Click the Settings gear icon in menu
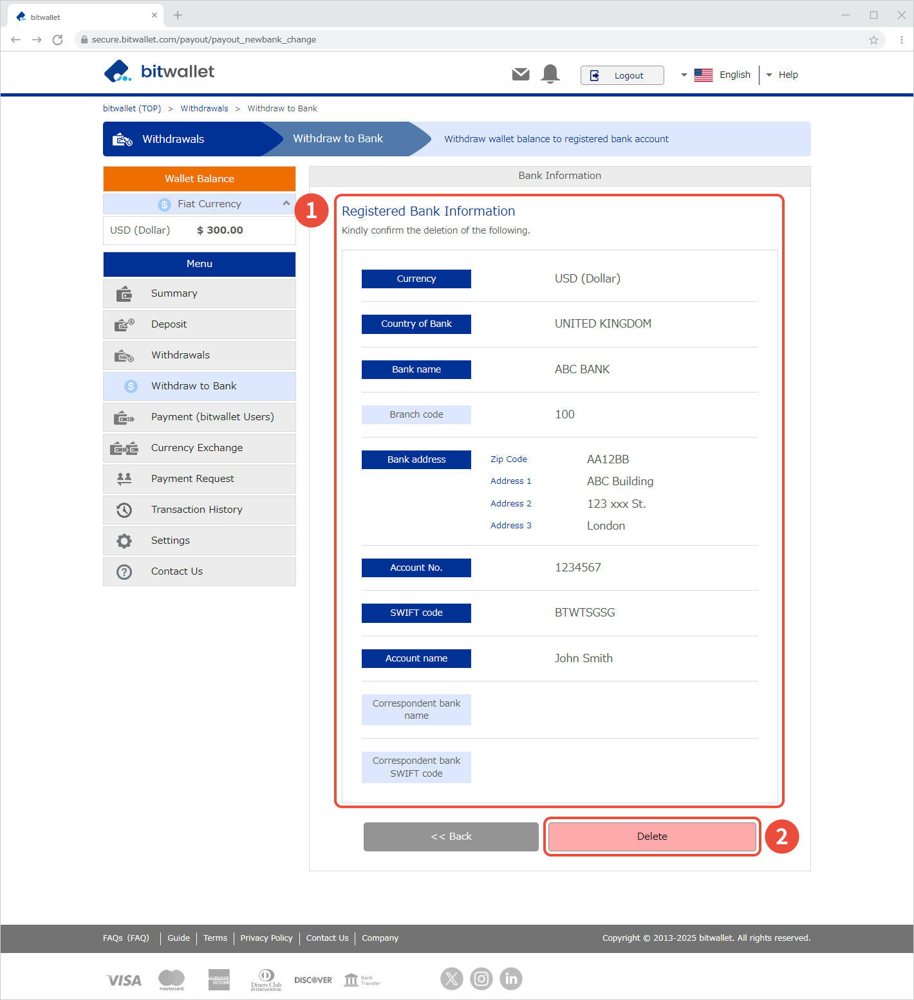Viewport: 914px width, 1000px height. [124, 541]
